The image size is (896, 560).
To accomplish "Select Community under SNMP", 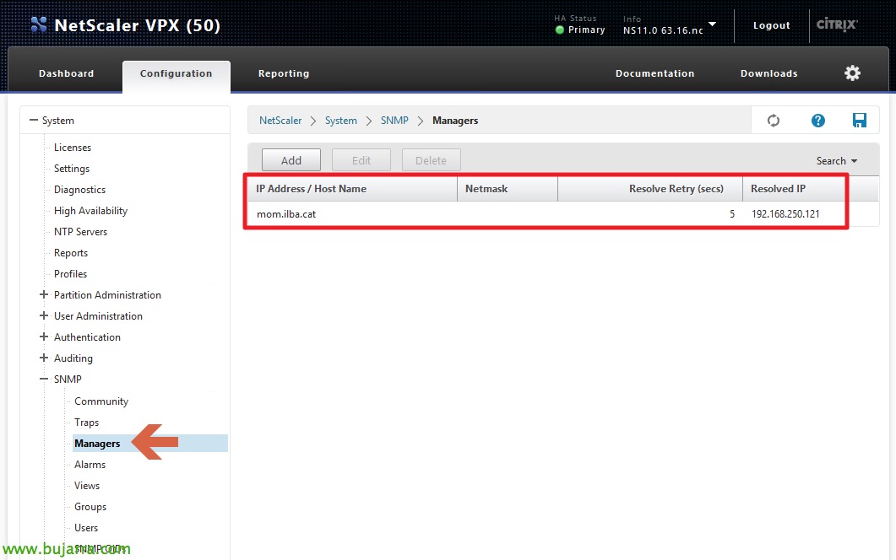I will point(101,401).
